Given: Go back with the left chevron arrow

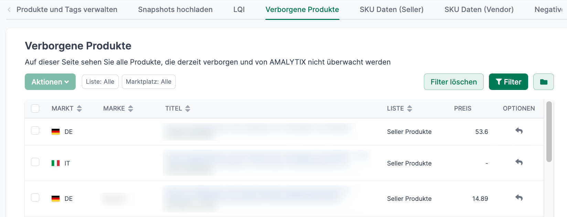Looking at the screenshot, I should (9, 10).
